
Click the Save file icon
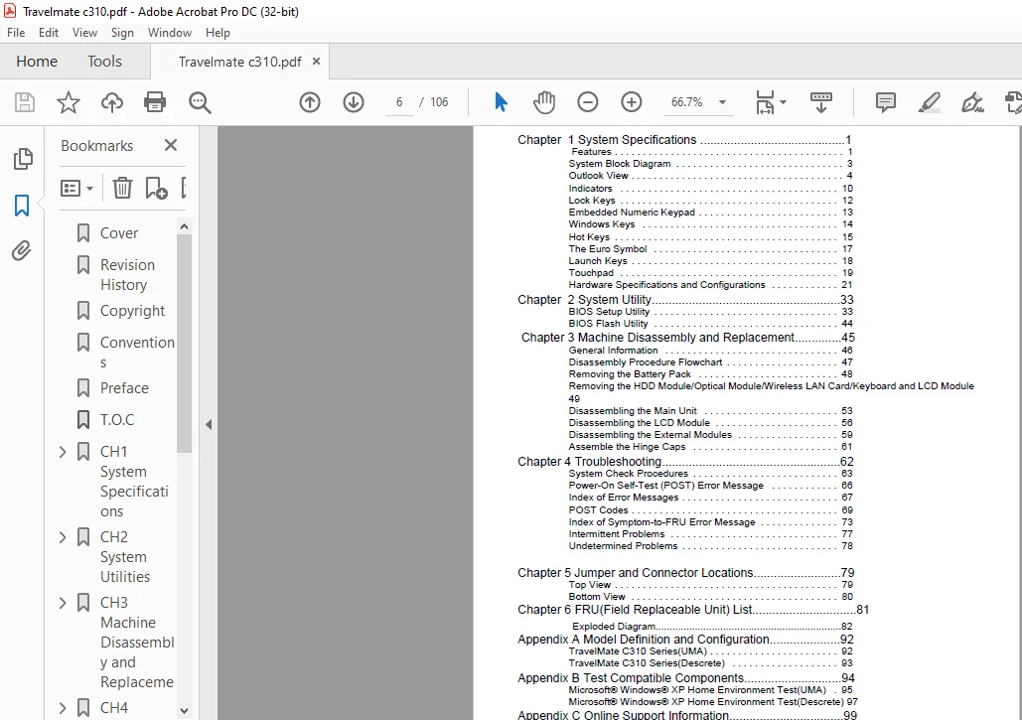pos(25,102)
